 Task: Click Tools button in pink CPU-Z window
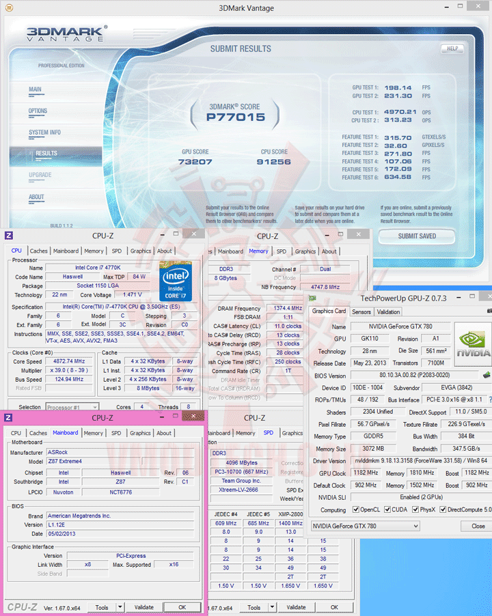(102, 607)
